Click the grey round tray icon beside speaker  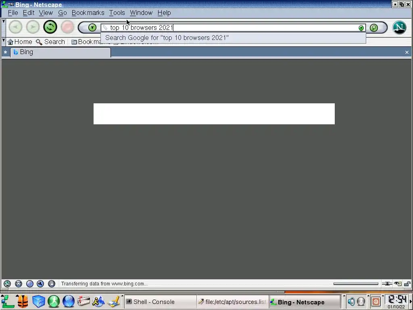pos(361,301)
